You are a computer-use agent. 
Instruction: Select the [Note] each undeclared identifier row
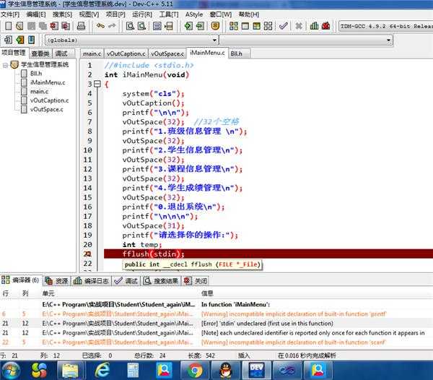216,333
